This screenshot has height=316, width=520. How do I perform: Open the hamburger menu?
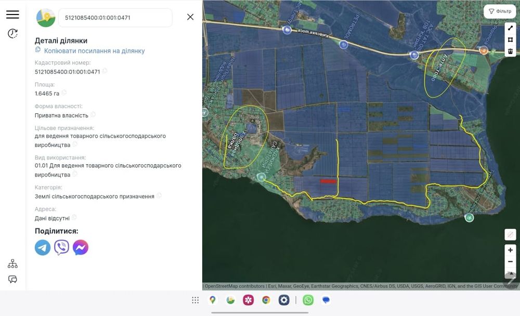click(x=12, y=15)
